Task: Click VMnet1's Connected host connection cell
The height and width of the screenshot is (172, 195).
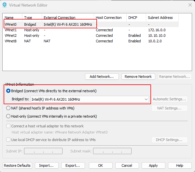Action: pos(104,30)
